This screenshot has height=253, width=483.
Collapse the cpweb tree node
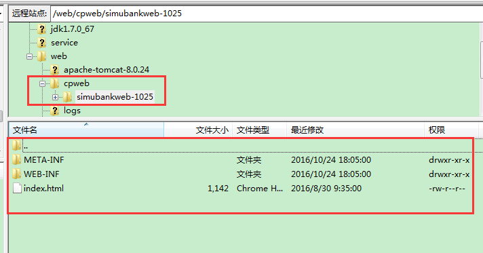point(43,83)
